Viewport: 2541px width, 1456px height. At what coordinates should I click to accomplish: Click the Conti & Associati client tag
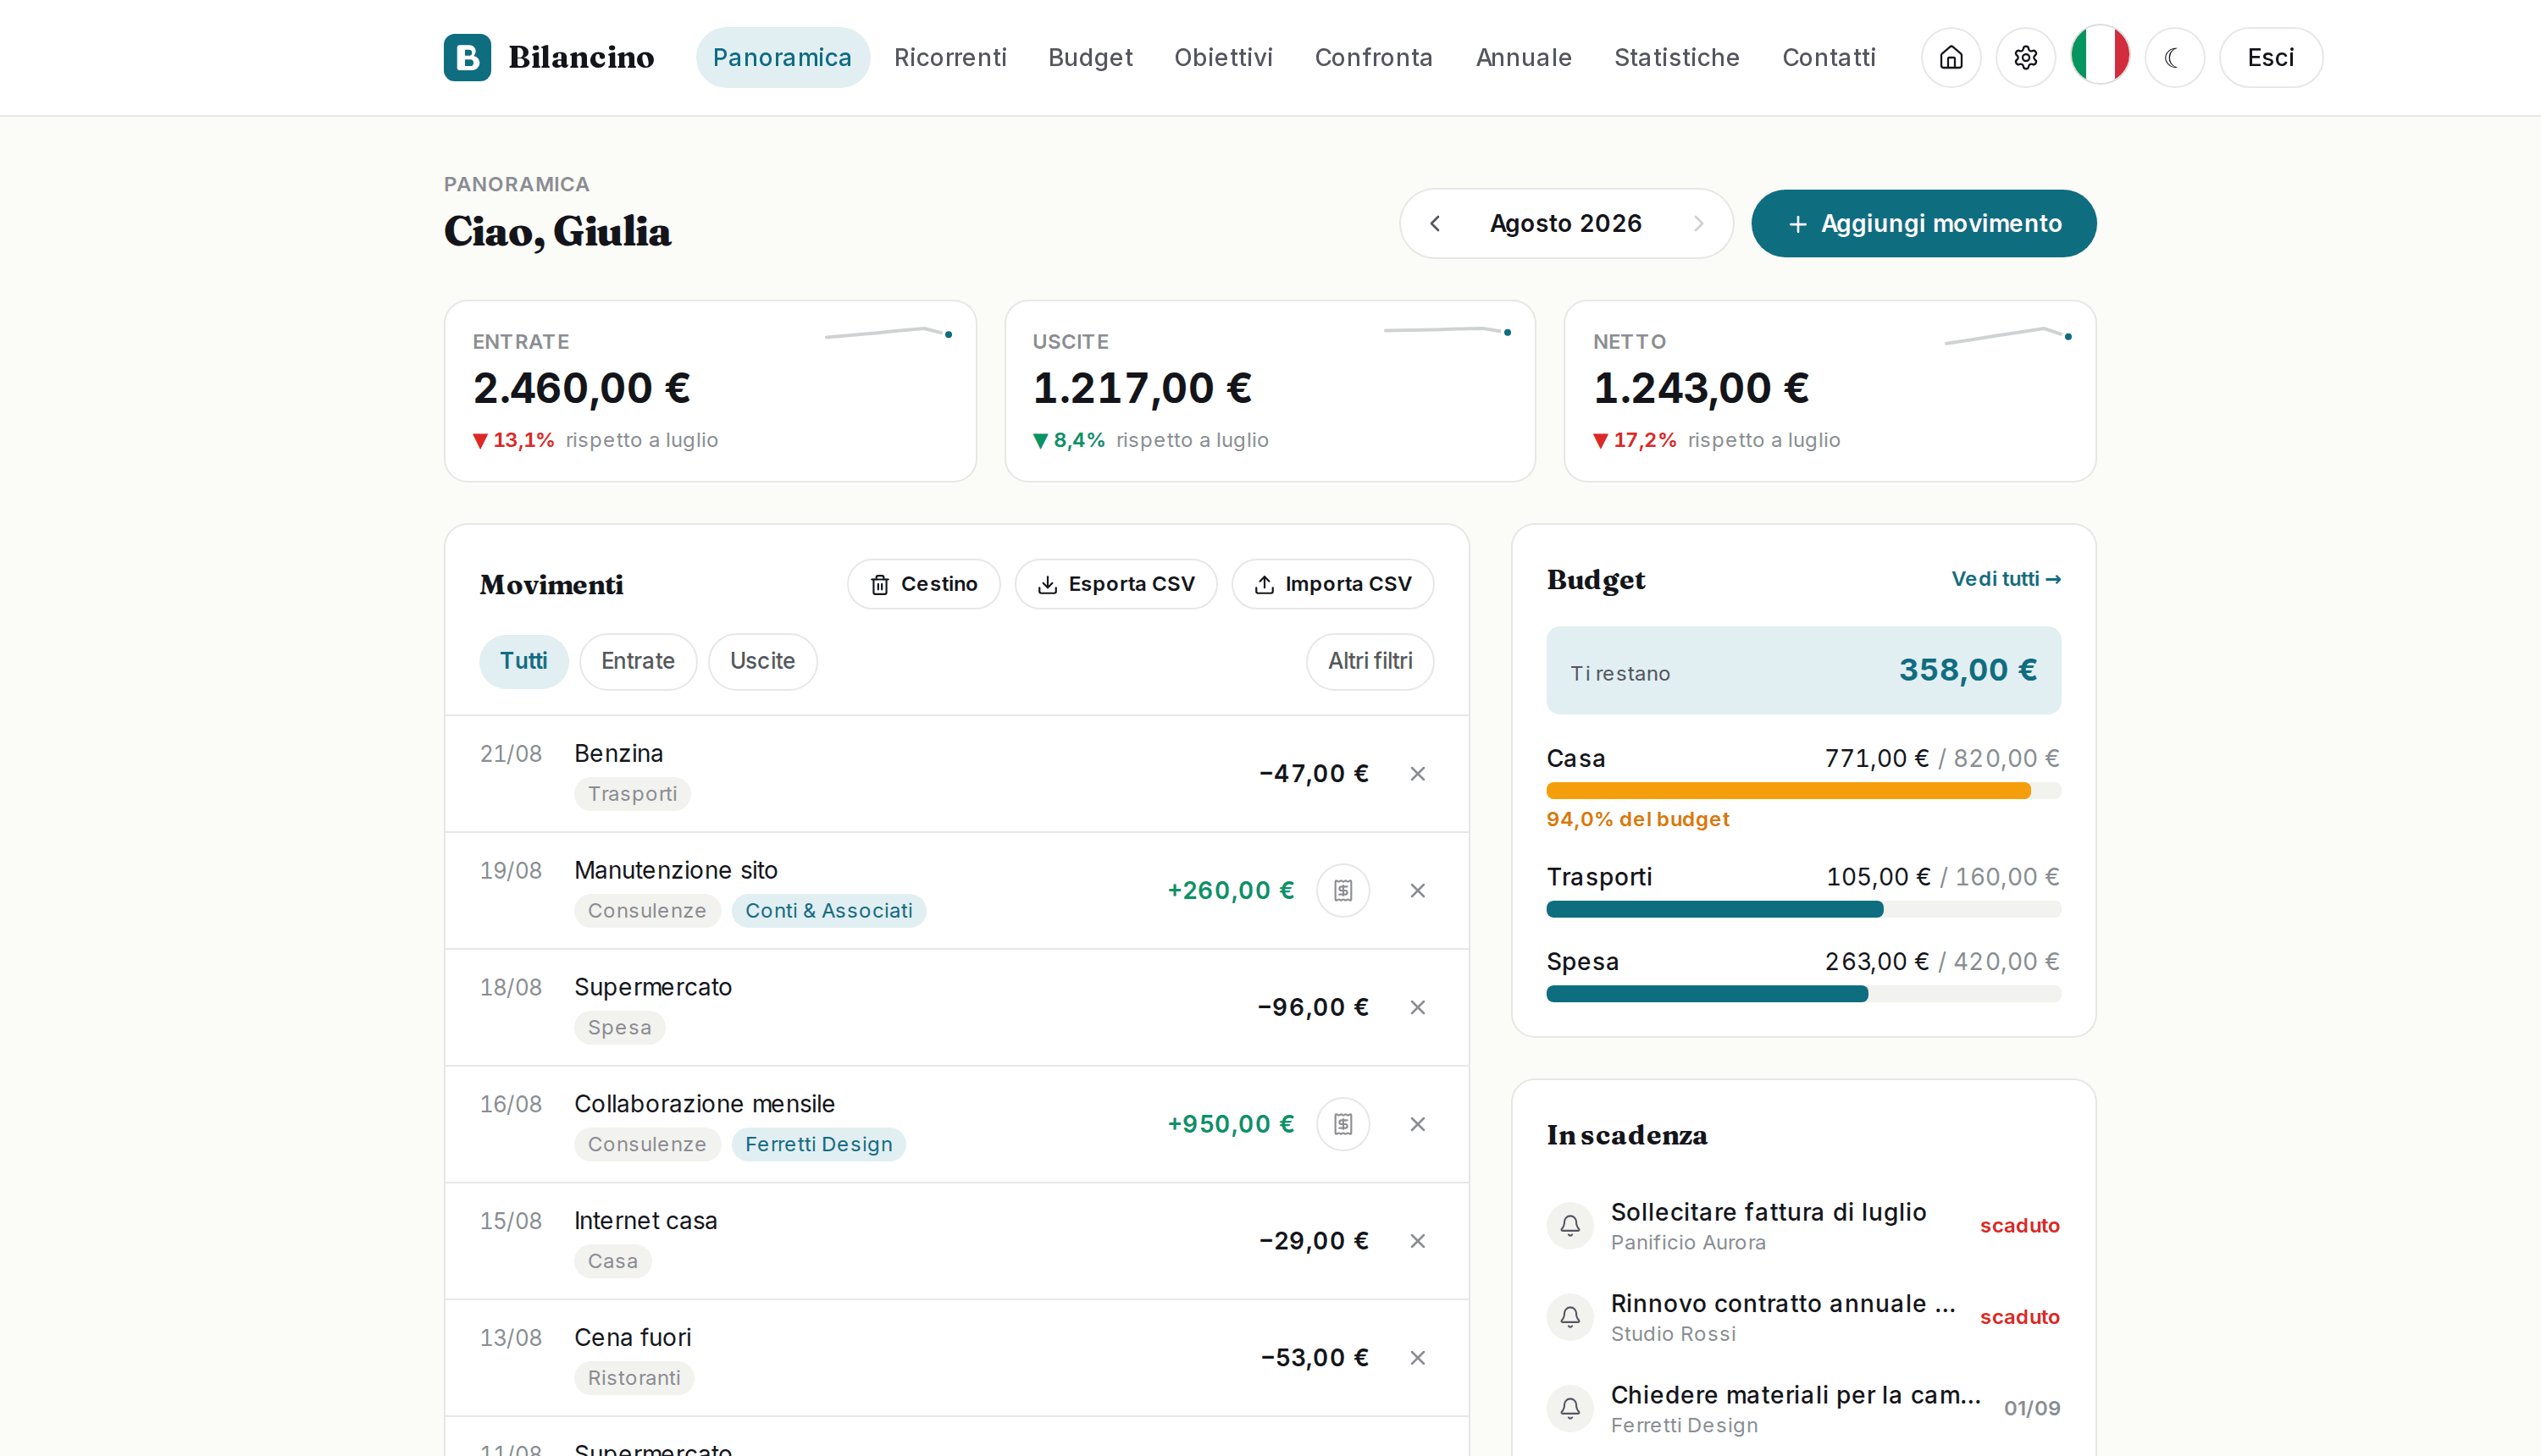[x=828, y=911]
